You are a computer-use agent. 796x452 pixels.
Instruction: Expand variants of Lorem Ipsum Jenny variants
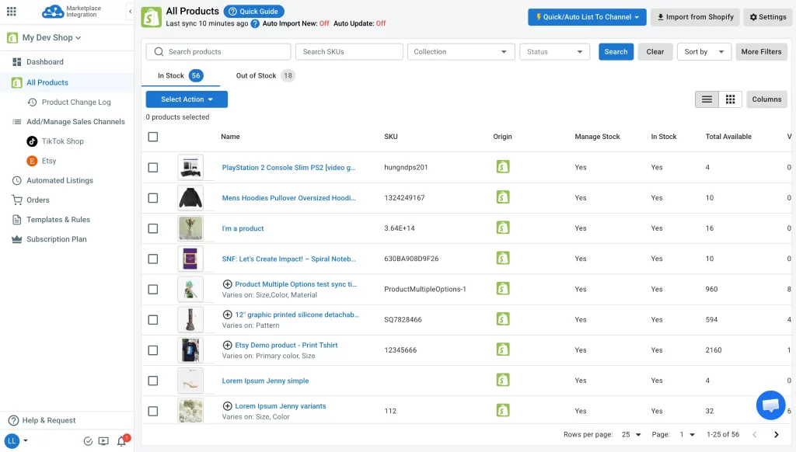228,406
